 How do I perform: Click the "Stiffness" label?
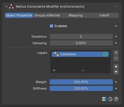[40, 88]
